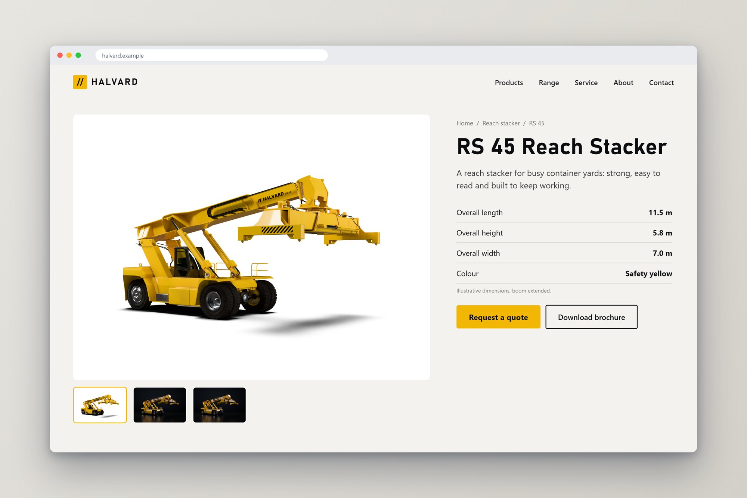
Task: Click the RS 45 breadcrumb
Action: pyautogui.click(x=537, y=123)
